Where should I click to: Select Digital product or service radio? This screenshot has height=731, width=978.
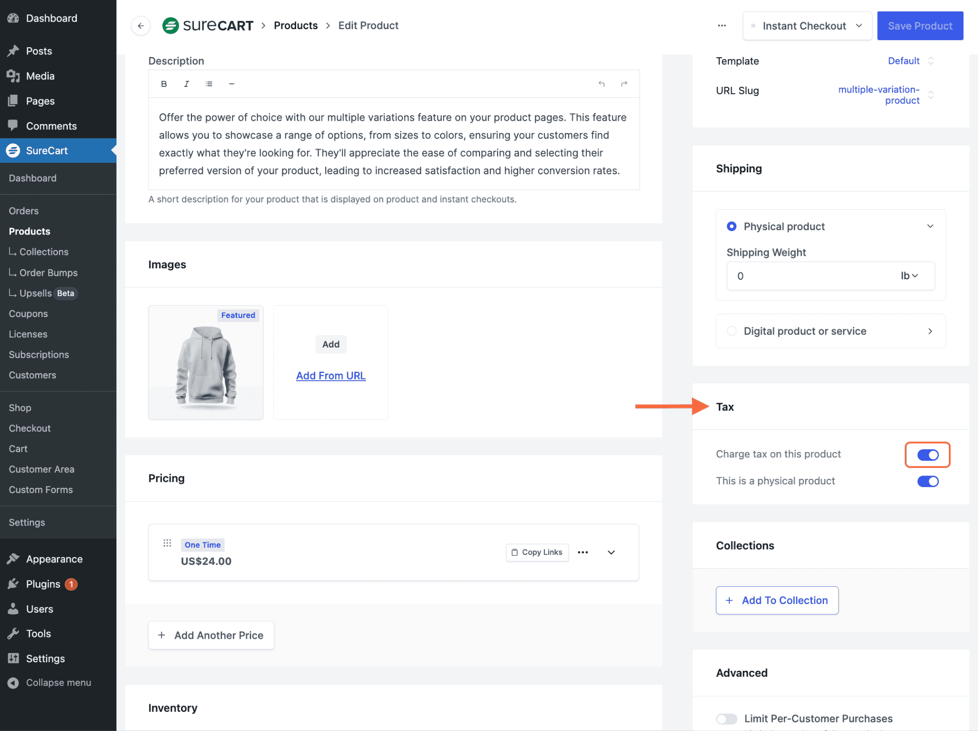731,331
